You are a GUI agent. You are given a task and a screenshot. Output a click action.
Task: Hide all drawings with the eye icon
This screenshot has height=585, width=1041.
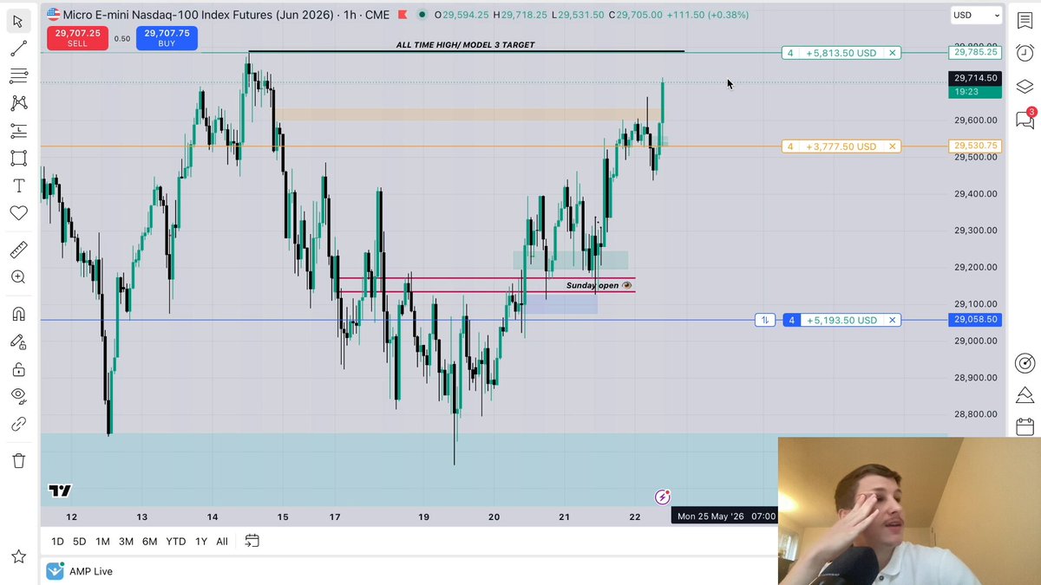pos(18,396)
